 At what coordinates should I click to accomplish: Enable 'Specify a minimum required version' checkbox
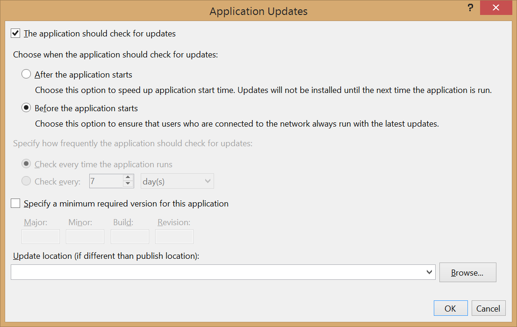click(x=16, y=204)
